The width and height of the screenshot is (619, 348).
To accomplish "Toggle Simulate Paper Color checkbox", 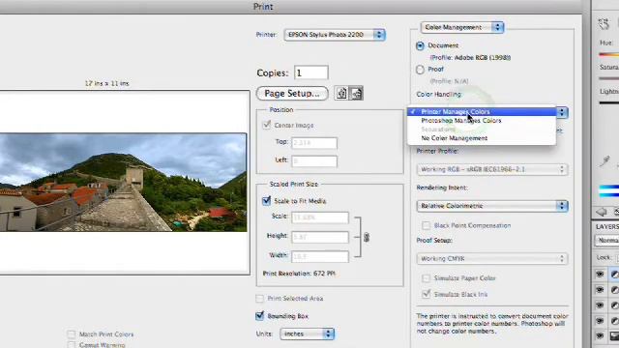I will coord(426,278).
